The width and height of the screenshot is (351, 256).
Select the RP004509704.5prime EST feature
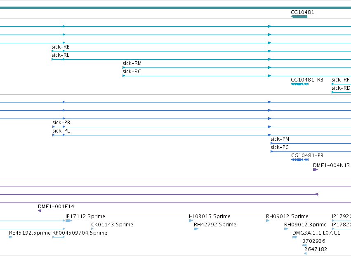tap(59, 237)
